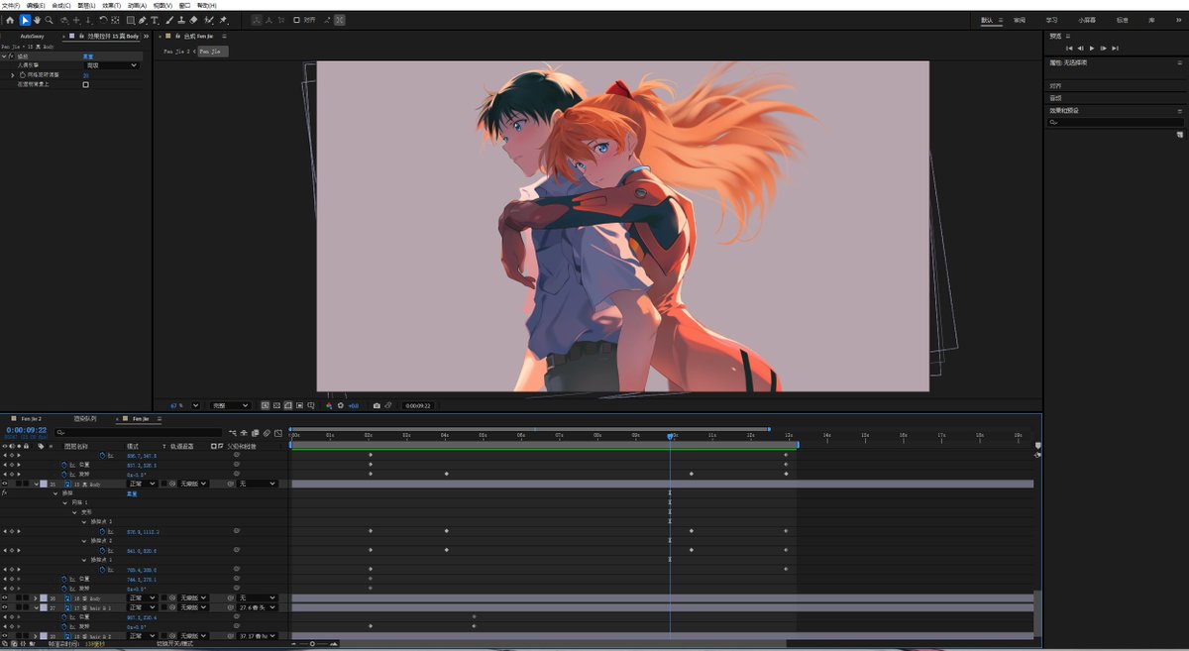Switch to the Fen Jie 2 timeline tab

click(x=32, y=419)
